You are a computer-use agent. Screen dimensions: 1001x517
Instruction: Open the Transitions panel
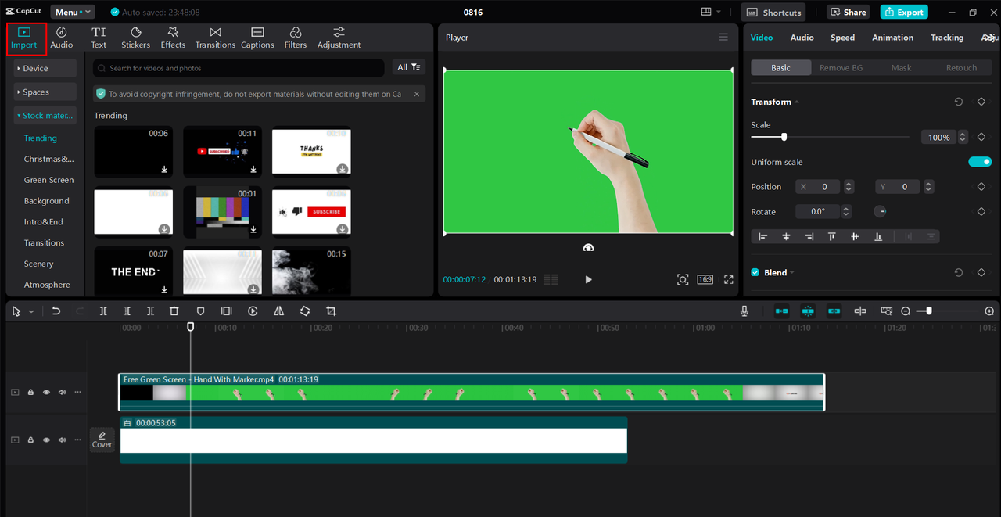(x=215, y=38)
